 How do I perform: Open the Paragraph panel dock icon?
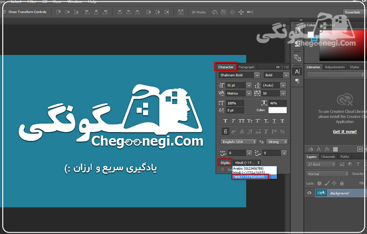pos(297,81)
